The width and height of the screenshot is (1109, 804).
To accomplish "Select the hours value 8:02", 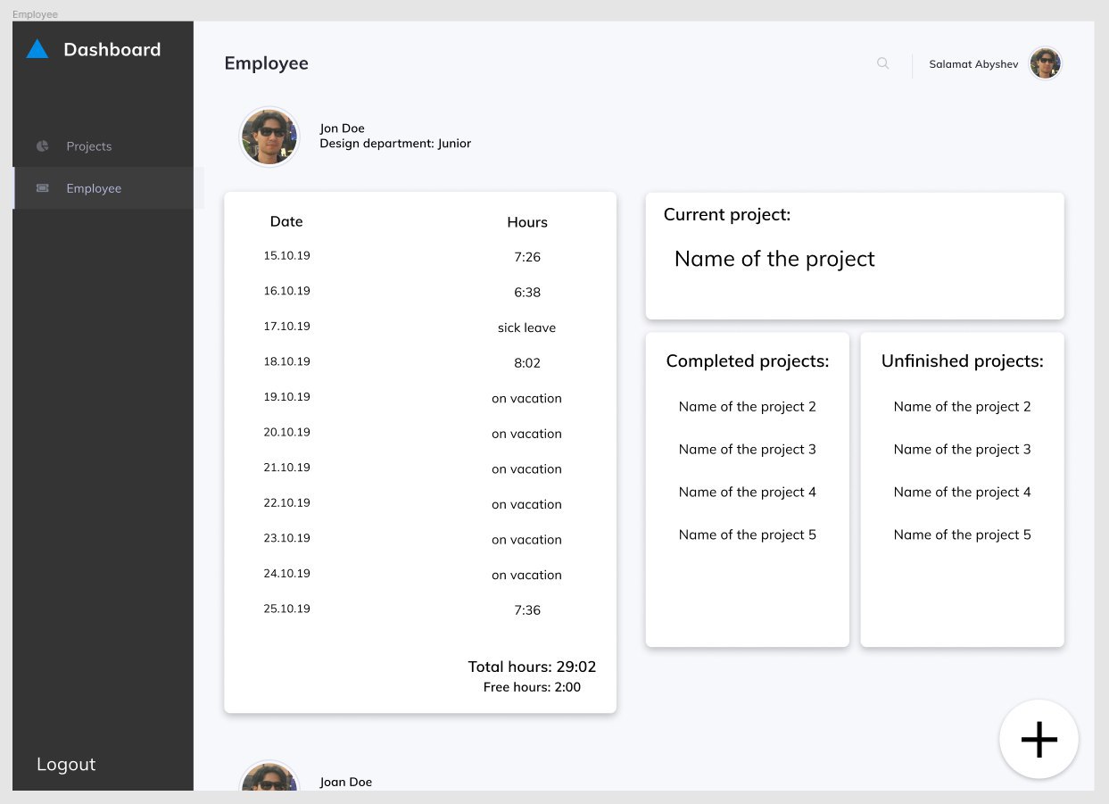I will [x=527, y=363].
